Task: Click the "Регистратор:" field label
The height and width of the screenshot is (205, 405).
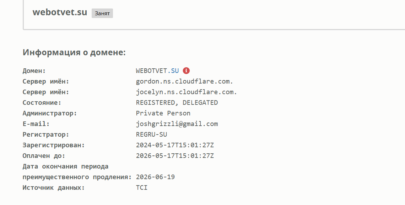Action: pos(46,135)
